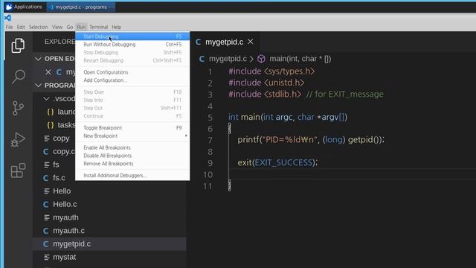Click the C icon beside myauth.c
Viewport: 476px width, 268px height.
click(x=45, y=231)
